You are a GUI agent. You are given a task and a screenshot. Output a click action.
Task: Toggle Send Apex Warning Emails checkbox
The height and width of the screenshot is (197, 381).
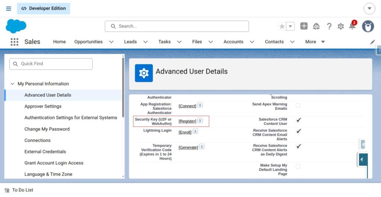[x=298, y=105]
